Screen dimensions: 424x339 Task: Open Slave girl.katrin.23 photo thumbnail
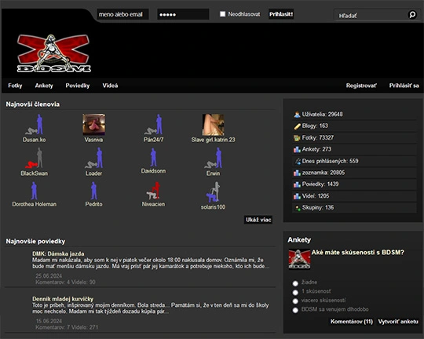(x=213, y=125)
